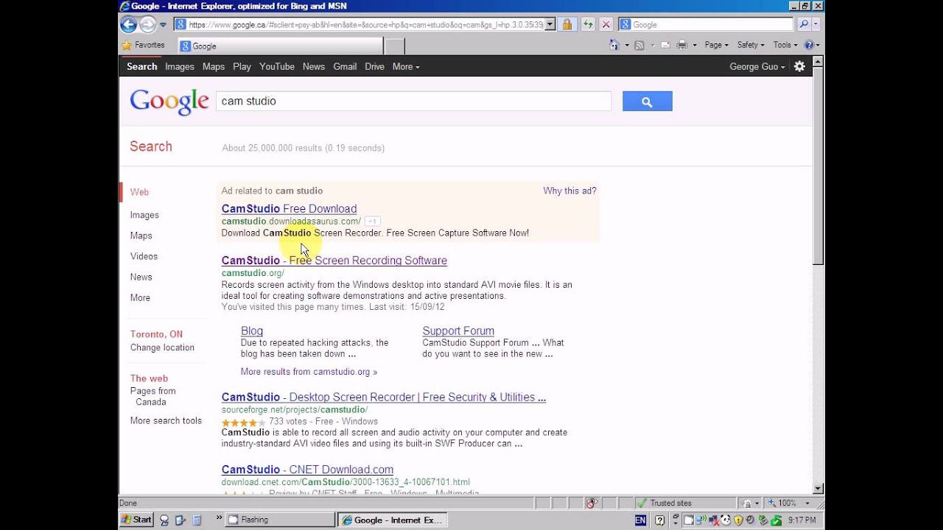Open CamStudio - CNET Download.com result
The height and width of the screenshot is (530, 943).
(307, 470)
